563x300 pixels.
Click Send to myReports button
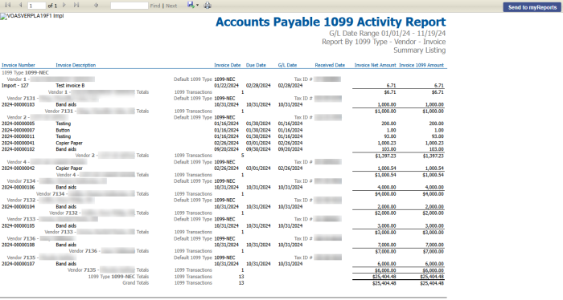click(532, 7)
